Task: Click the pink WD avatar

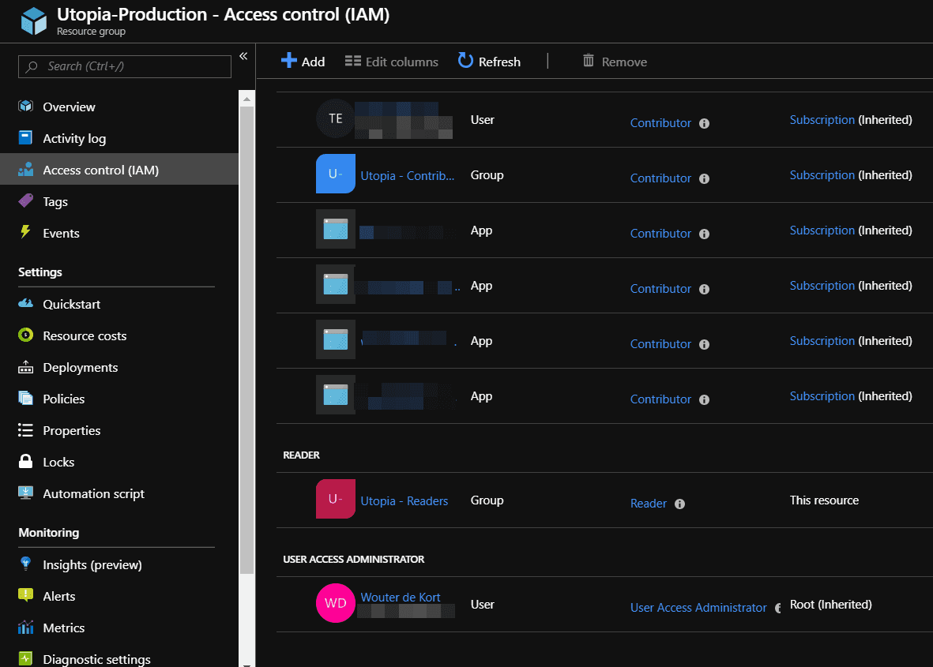Action: [x=336, y=603]
